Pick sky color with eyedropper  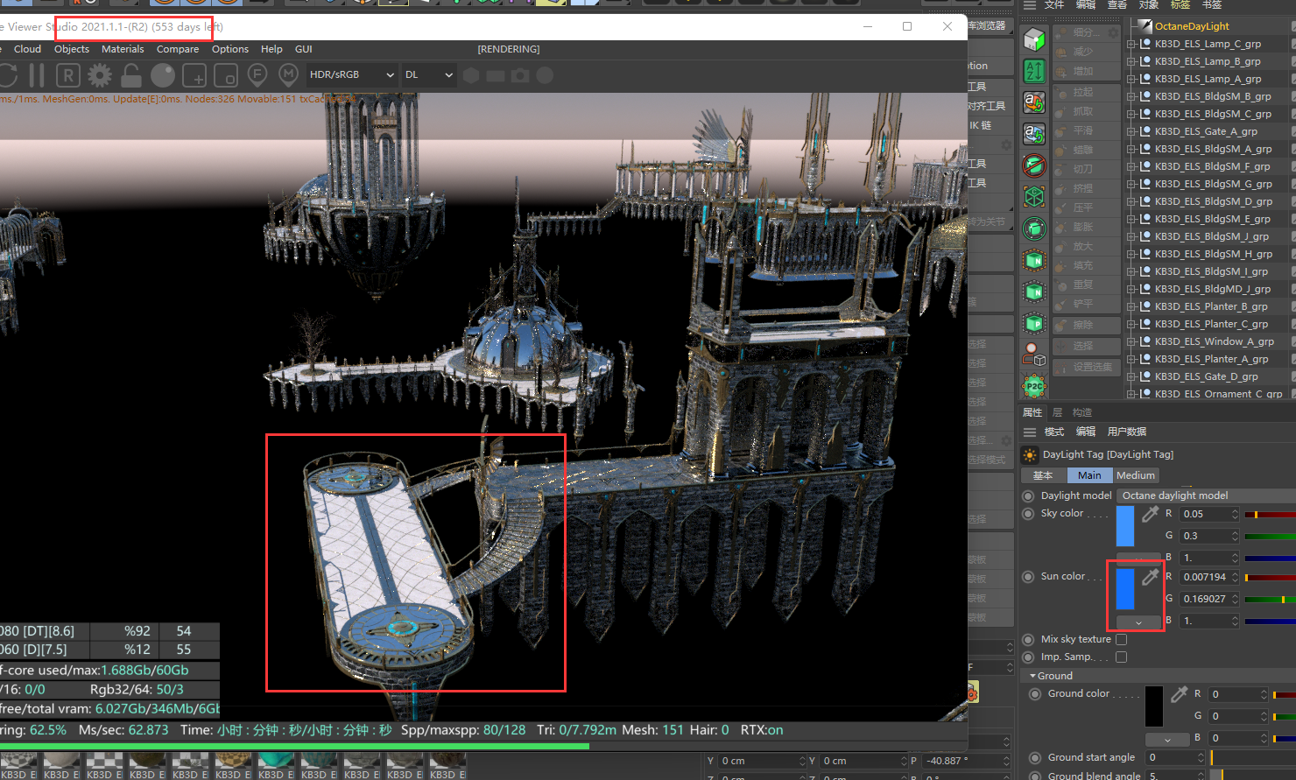(x=1150, y=515)
